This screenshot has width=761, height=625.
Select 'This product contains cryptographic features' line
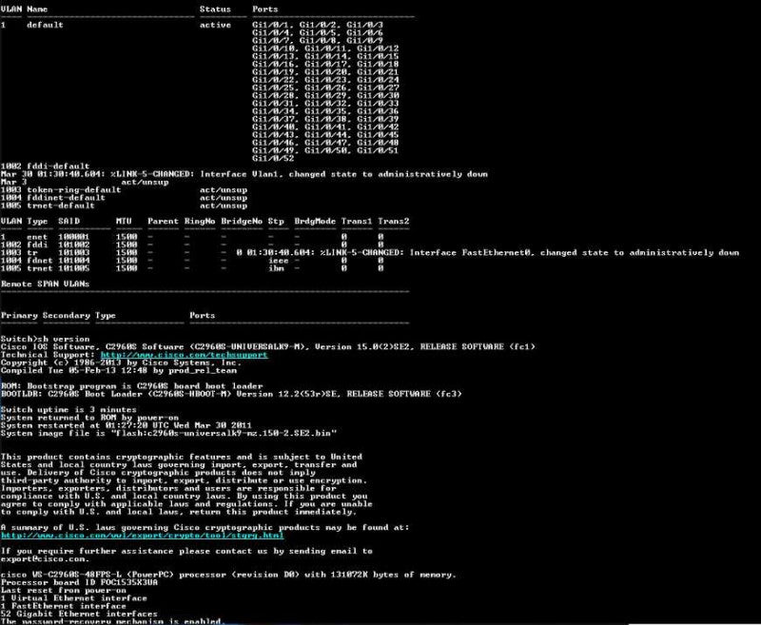coord(182,457)
